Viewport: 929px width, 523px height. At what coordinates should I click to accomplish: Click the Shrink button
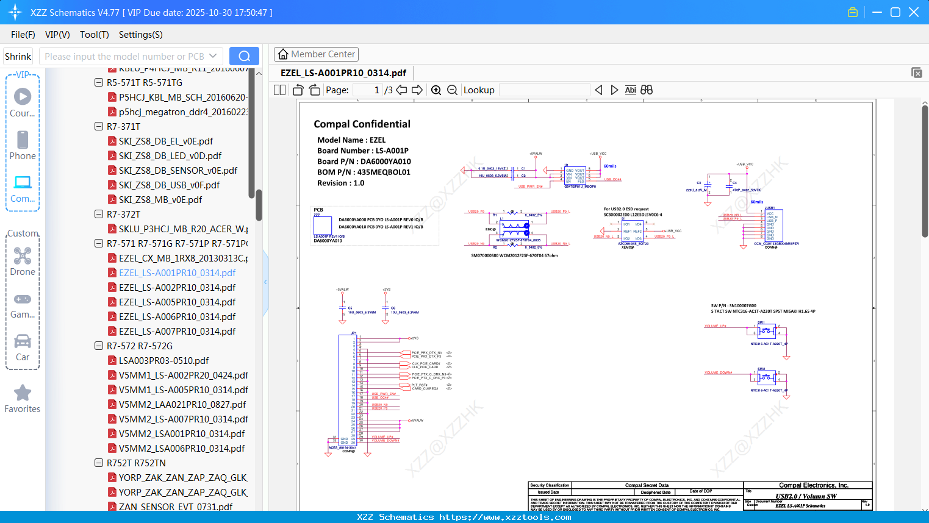pos(18,56)
